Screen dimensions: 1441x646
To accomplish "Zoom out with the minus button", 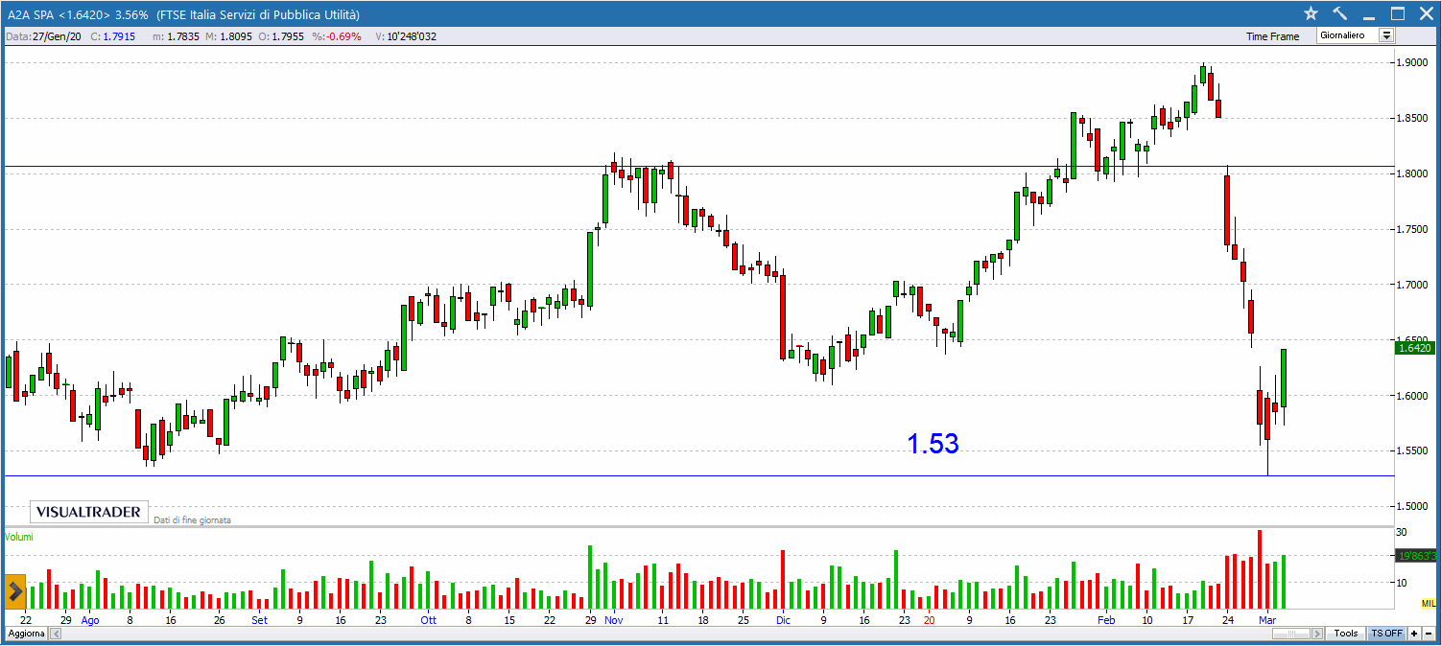I will pyautogui.click(x=1429, y=634).
